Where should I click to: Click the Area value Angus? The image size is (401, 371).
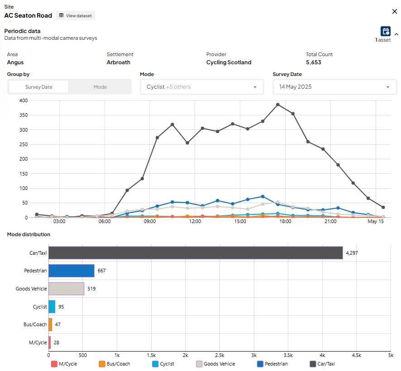point(15,62)
